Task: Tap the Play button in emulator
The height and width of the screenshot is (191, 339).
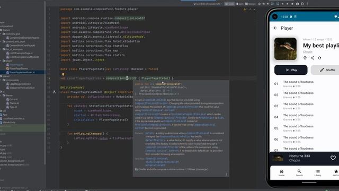Action: coord(291,70)
